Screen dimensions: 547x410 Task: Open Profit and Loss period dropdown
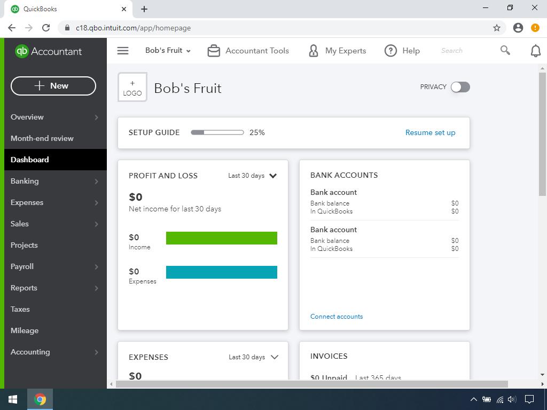253,176
